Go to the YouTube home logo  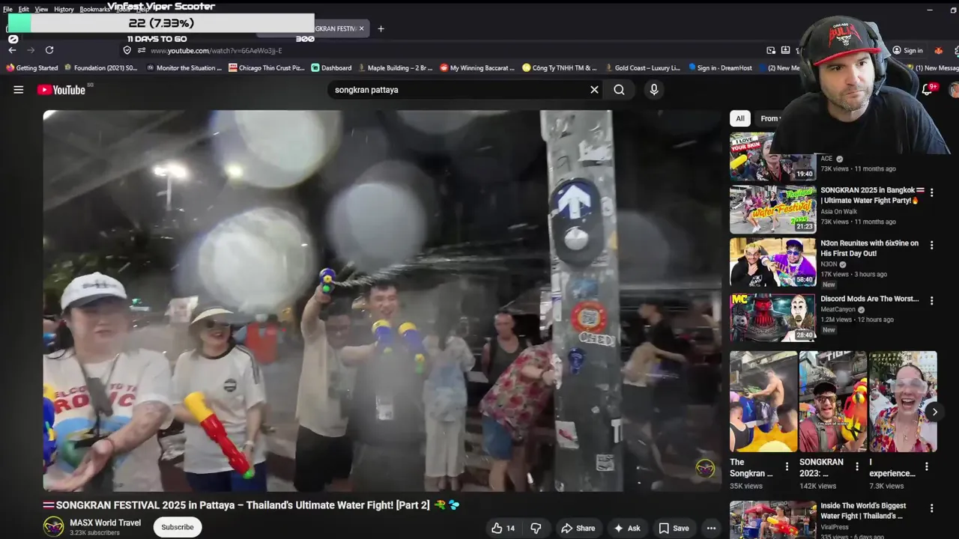coord(61,90)
